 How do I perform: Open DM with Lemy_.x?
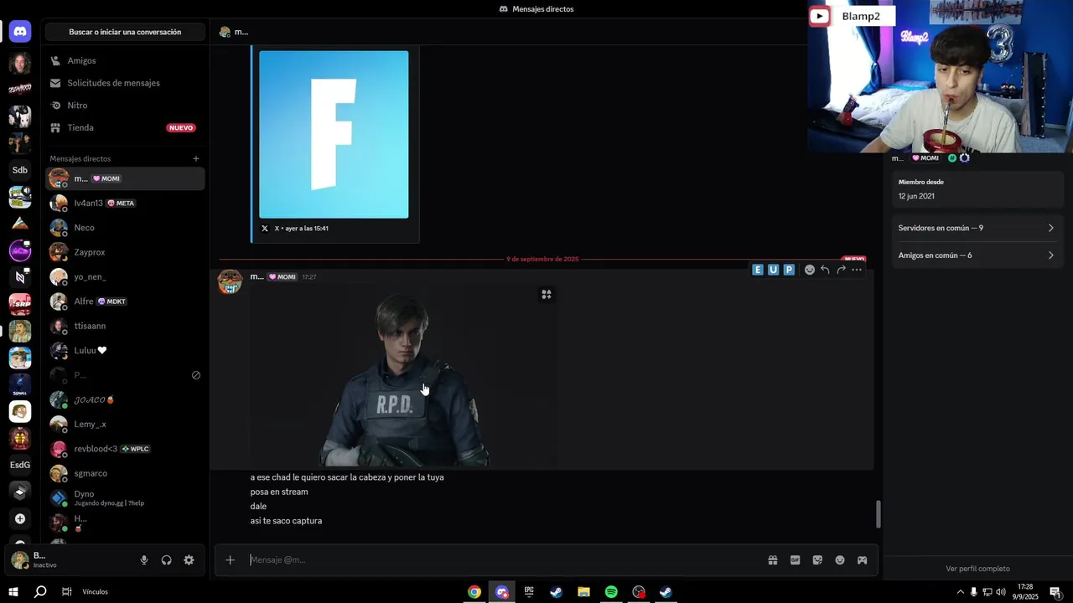[125, 424]
